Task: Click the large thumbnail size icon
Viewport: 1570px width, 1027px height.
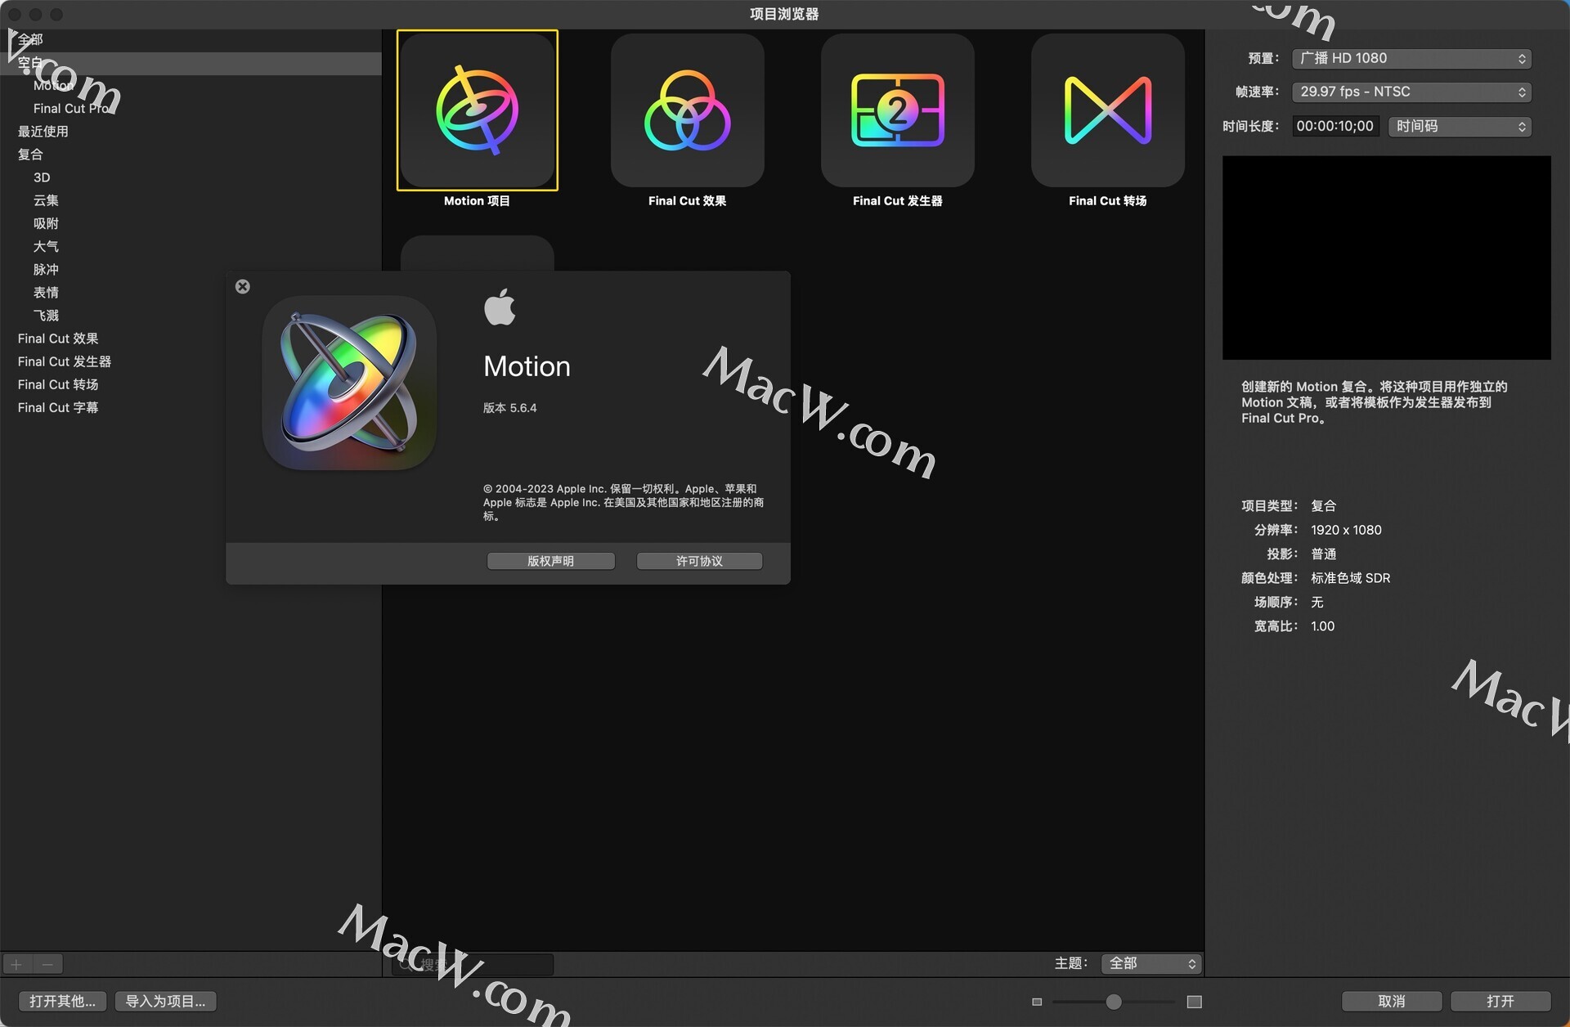Action: click(1195, 1002)
